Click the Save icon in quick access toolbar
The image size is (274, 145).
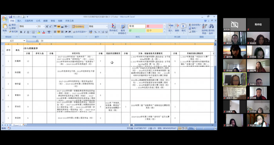pyautogui.click(x=11, y=17)
